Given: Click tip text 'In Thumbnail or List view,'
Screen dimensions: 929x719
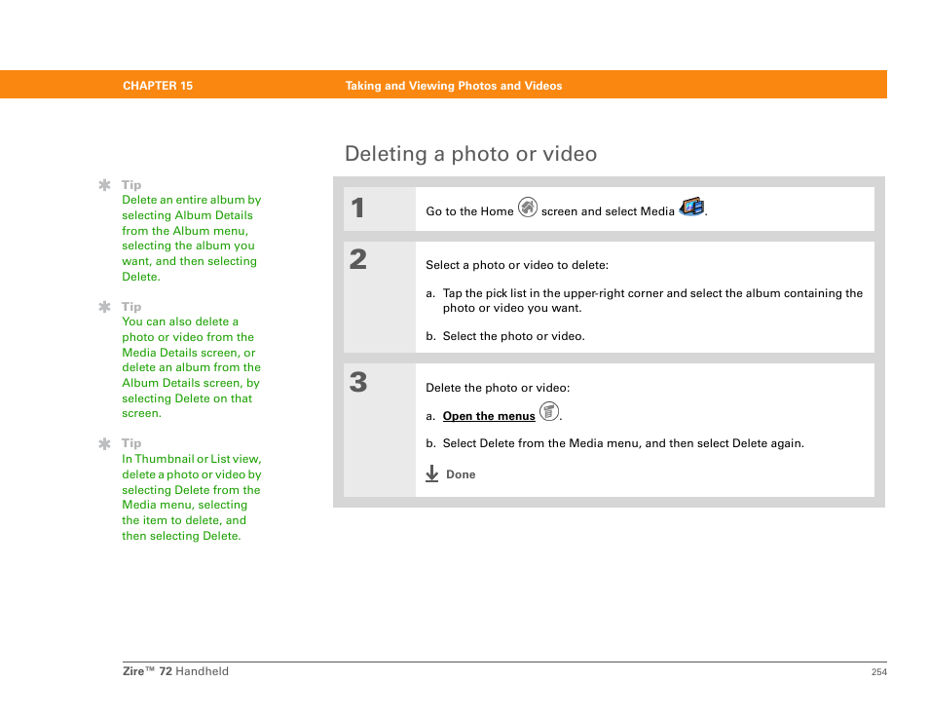Looking at the screenshot, I should tap(192, 459).
